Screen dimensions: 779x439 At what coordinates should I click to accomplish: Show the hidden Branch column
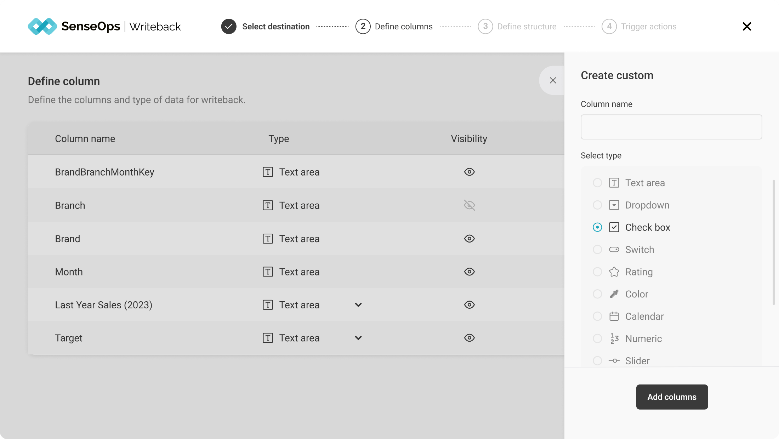click(470, 205)
